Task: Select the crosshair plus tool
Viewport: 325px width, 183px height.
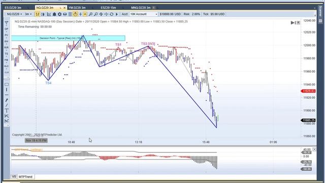Action: click(x=80, y=14)
